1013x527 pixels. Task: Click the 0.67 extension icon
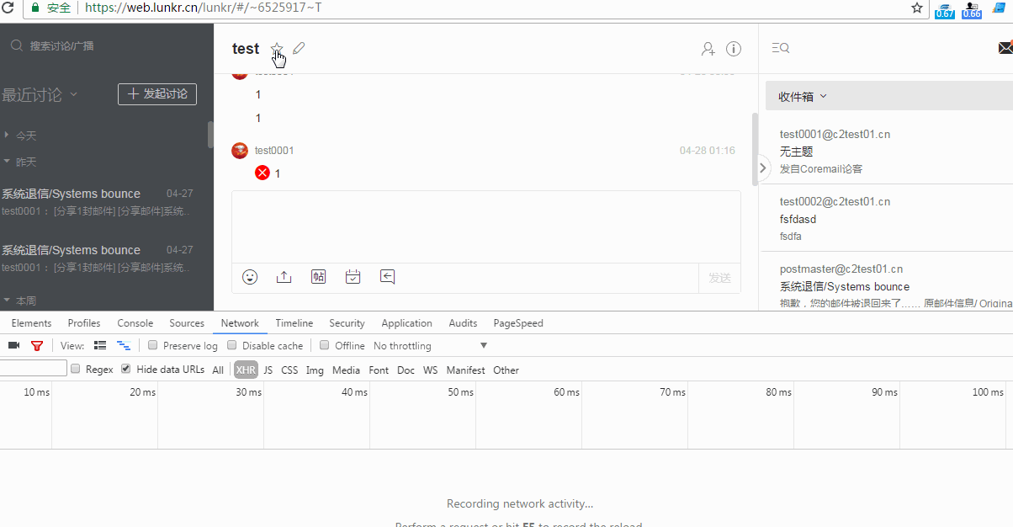point(945,9)
